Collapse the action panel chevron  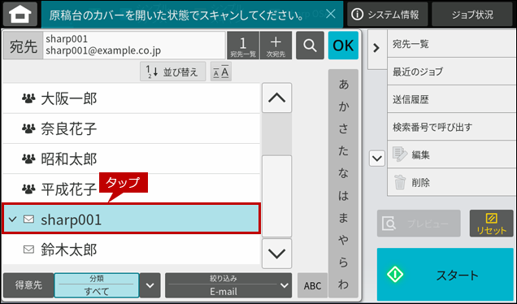pos(377,49)
